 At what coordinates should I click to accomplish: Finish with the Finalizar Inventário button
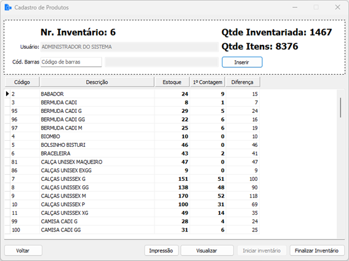[317, 251]
